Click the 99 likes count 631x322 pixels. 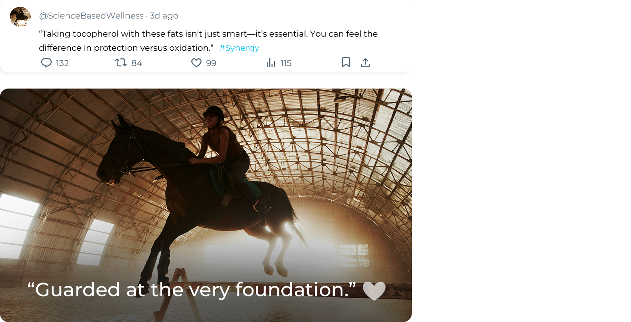(x=211, y=63)
